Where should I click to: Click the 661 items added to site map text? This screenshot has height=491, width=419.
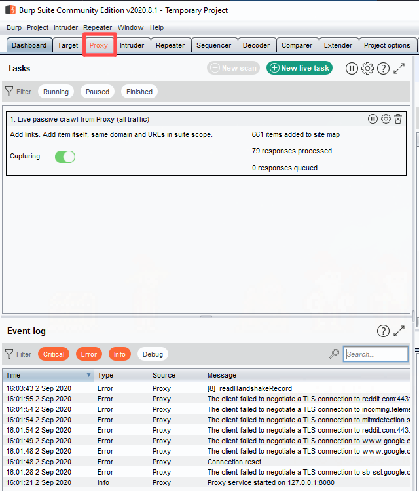click(x=296, y=134)
